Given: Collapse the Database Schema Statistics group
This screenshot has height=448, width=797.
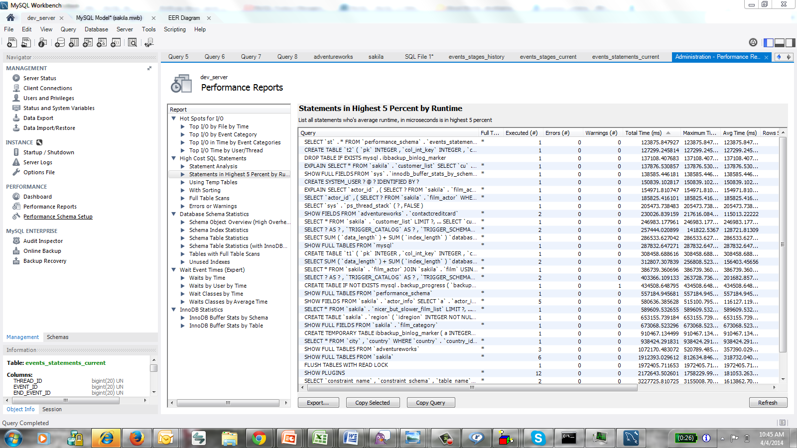Looking at the screenshot, I should point(174,214).
